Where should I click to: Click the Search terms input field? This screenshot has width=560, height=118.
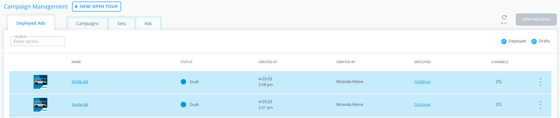pyautogui.click(x=38, y=41)
